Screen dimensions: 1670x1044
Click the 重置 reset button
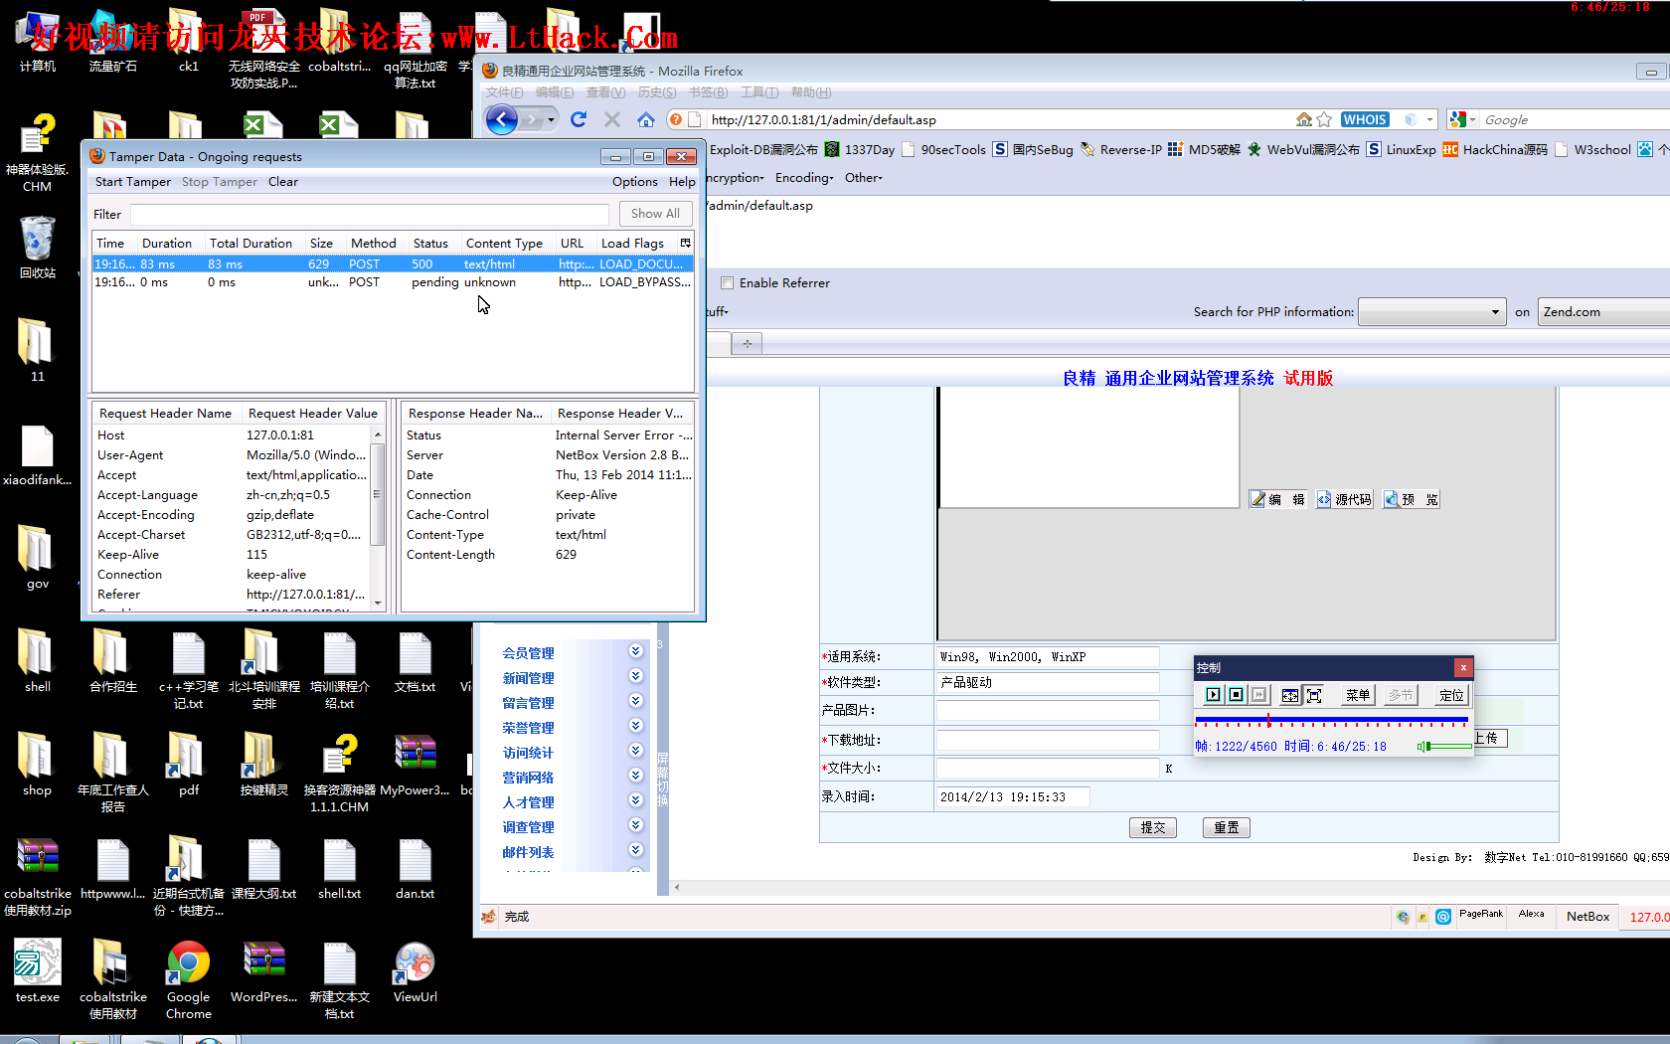point(1227,827)
